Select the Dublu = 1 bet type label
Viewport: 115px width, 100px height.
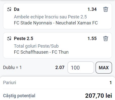click(x=12, y=68)
